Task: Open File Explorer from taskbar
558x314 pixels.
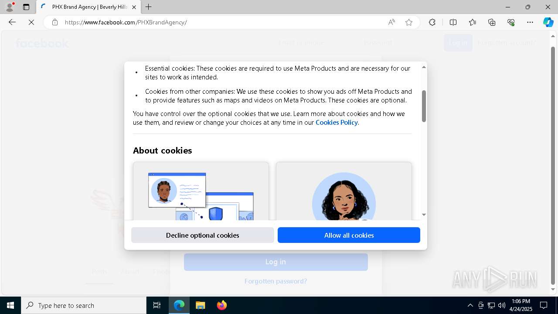Action: coord(200,305)
